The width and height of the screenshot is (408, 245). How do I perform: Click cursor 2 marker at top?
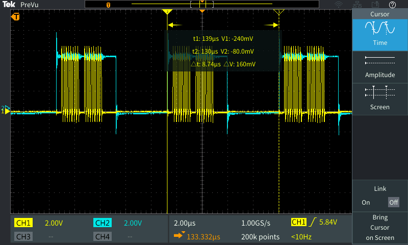(167, 12)
